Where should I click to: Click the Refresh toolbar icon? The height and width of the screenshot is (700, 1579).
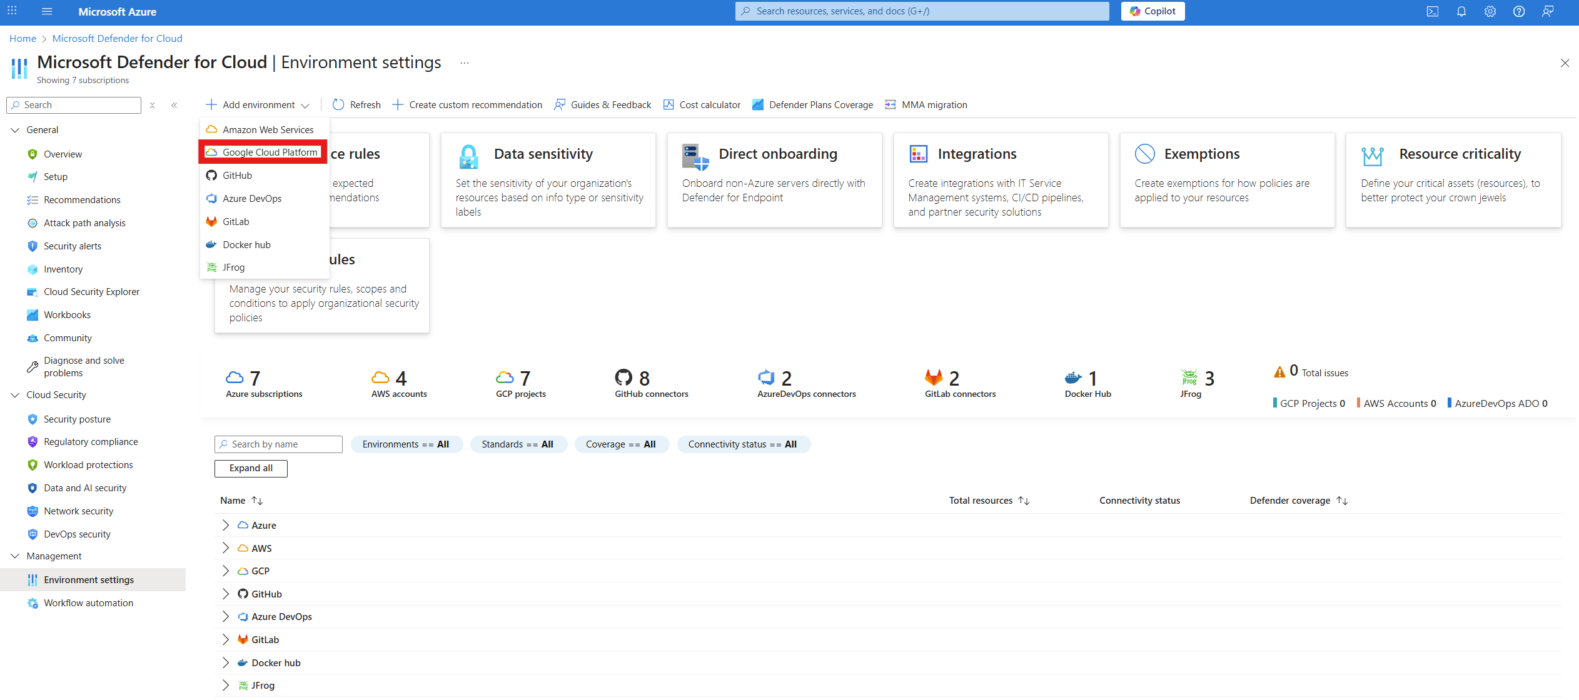(338, 105)
